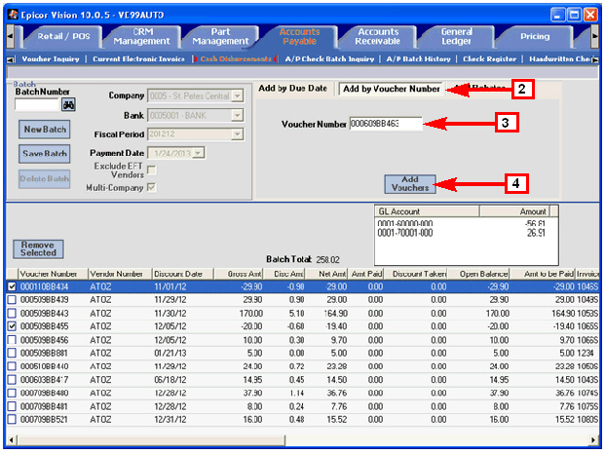
Task: Check voucher 000509BB439 checkbox
Action: pos(12,300)
